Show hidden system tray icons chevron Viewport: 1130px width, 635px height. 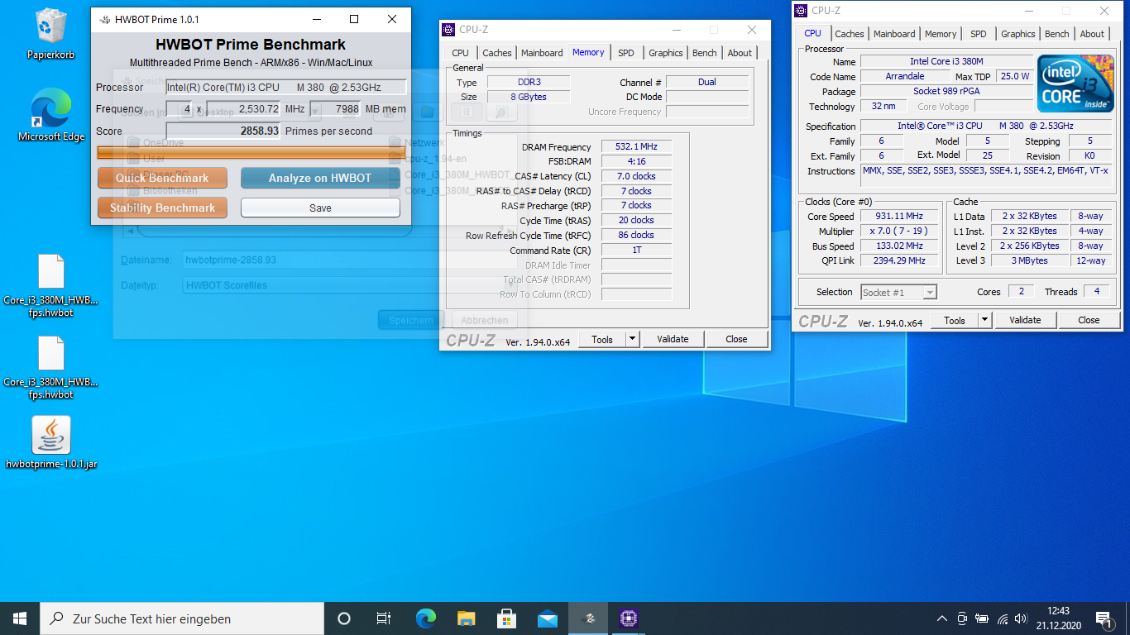tap(942, 618)
